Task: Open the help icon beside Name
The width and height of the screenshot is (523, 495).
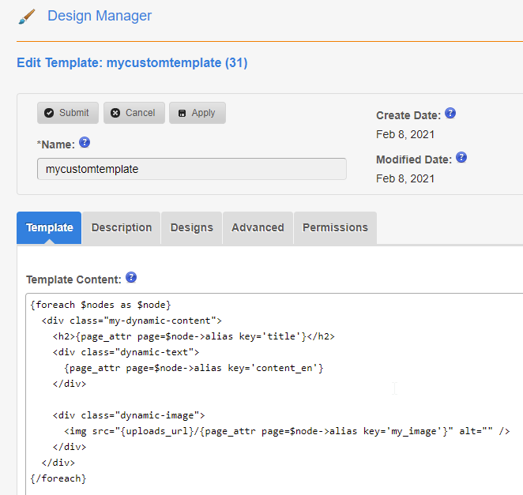Action: tap(85, 143)
